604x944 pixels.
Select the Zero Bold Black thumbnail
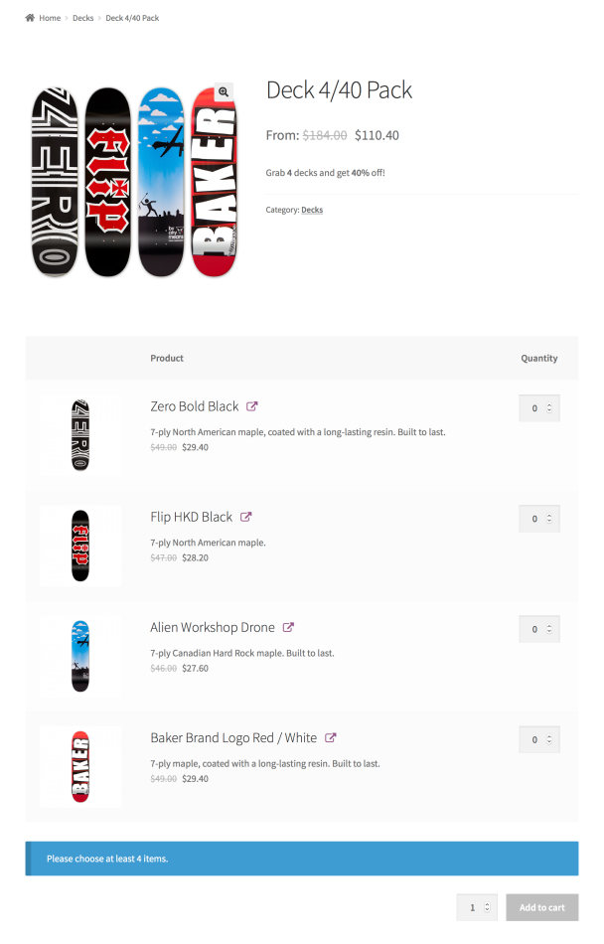coord(80,435)
